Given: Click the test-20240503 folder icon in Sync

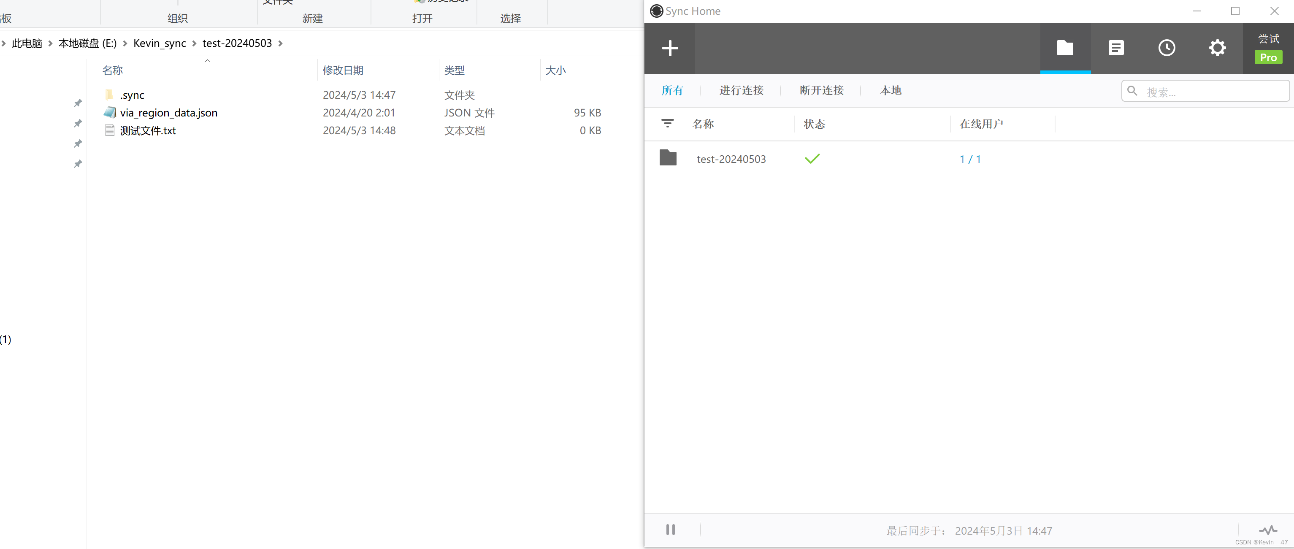Looking at the screenshot, I should click(668, 158).
